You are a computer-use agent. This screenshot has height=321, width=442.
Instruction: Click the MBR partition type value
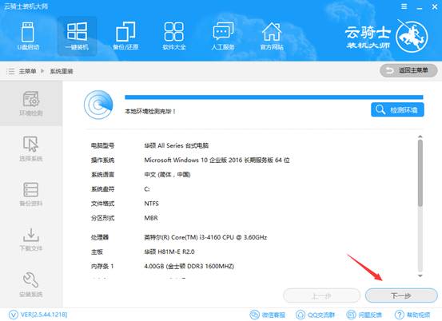[x=151, y=218]
